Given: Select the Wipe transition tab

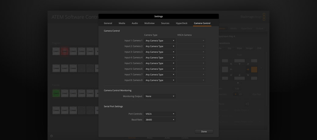Looking at the screenshot, I should 239,48.
